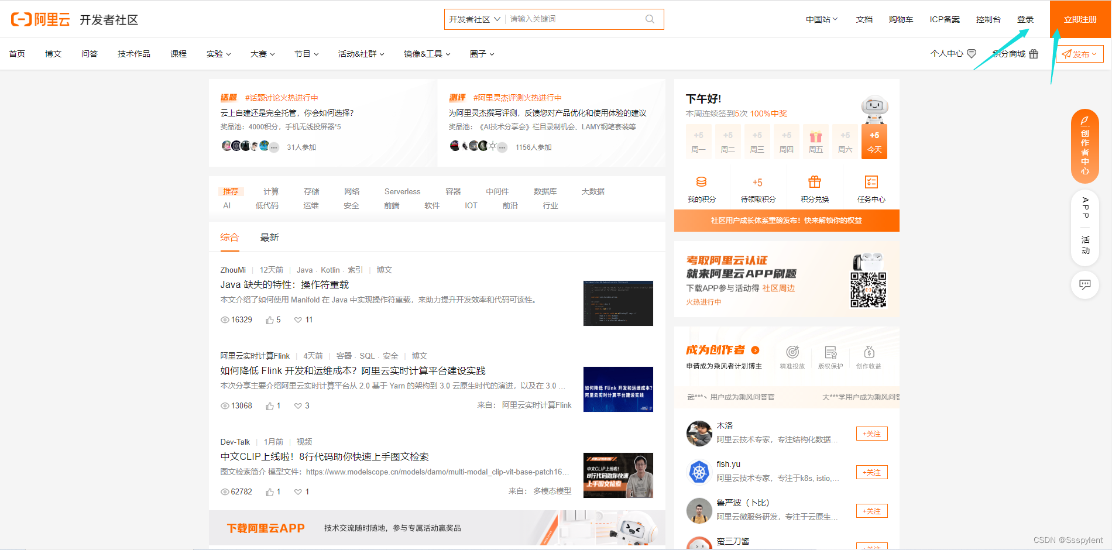Click the 我的积分 coins icon
Image resolution: width=1112 pixels, height=550 pixels.
(701, 182)
